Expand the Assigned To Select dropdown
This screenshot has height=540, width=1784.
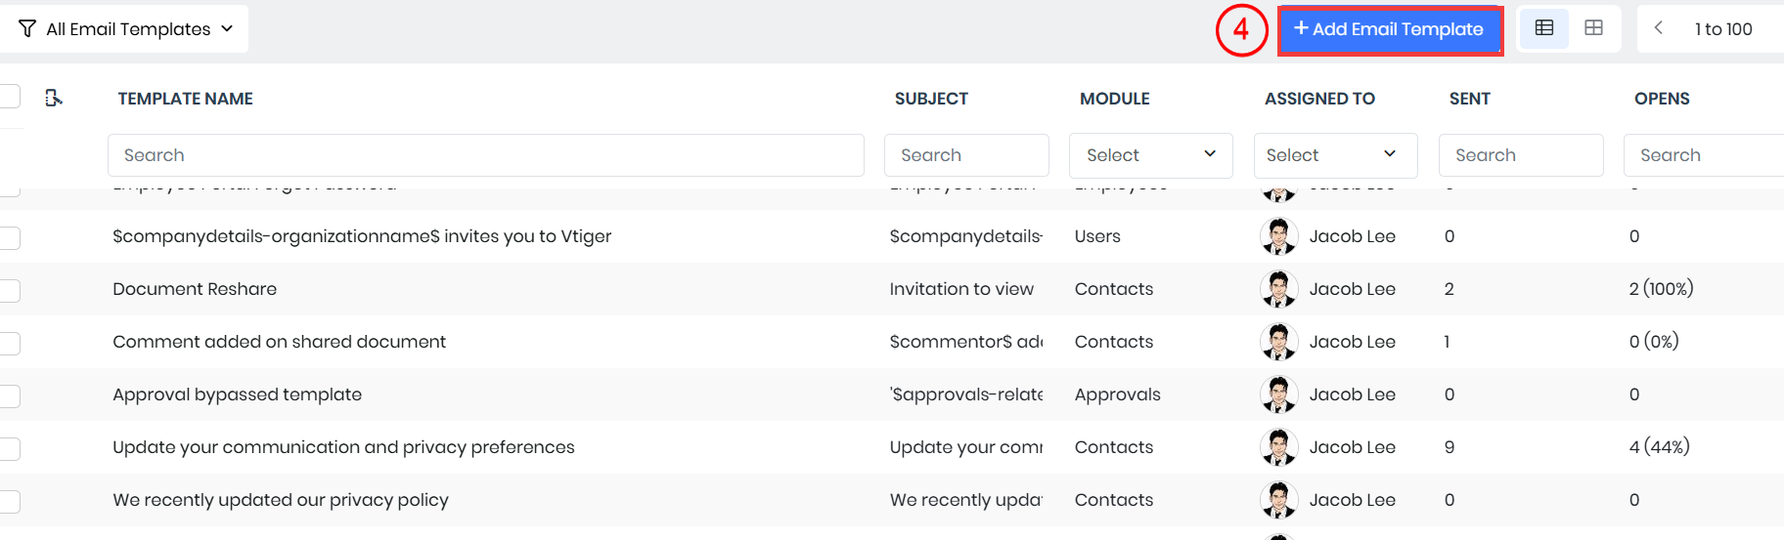pos(1335,155)
